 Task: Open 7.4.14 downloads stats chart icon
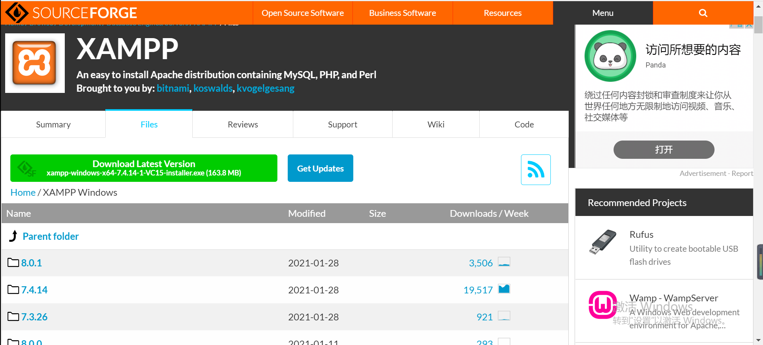(504, 289)
